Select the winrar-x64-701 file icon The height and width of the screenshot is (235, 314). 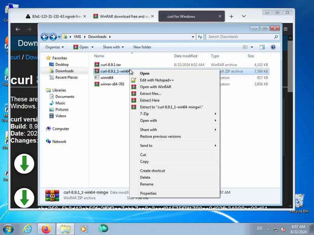[97, 84]
